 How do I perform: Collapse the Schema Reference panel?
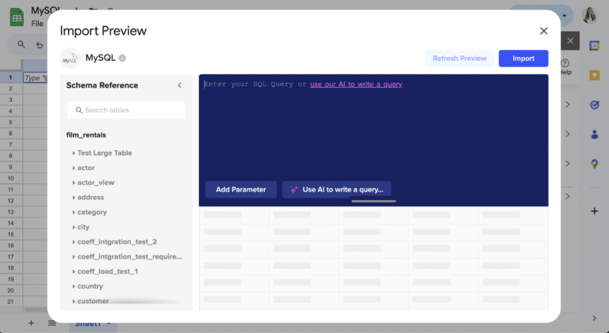179,85
